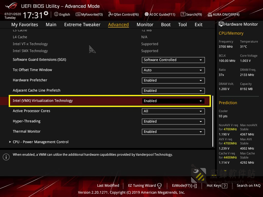Click the 1.003 V core voltage value

245,61
